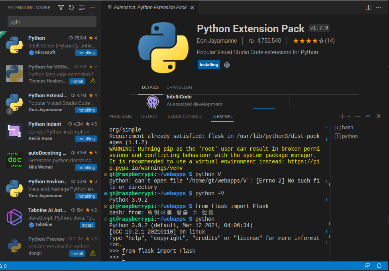The image size is (389, 271).
Task: Click the terminal scrollbar overview ruler
Action: (x=328, y=192)
